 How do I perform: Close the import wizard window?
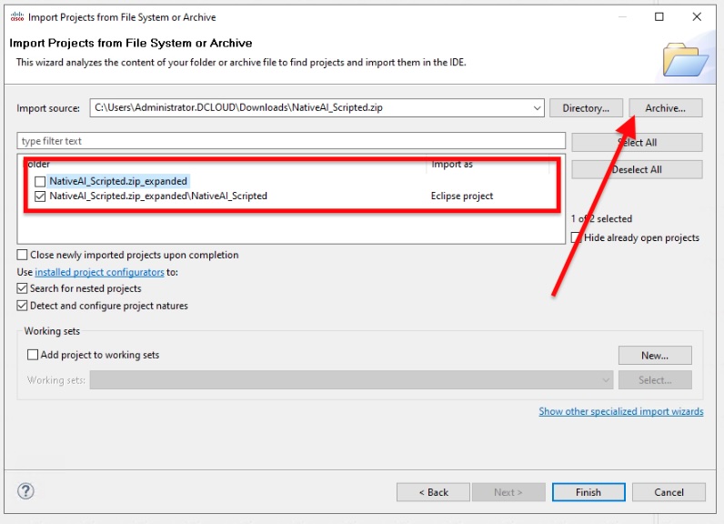697,16
